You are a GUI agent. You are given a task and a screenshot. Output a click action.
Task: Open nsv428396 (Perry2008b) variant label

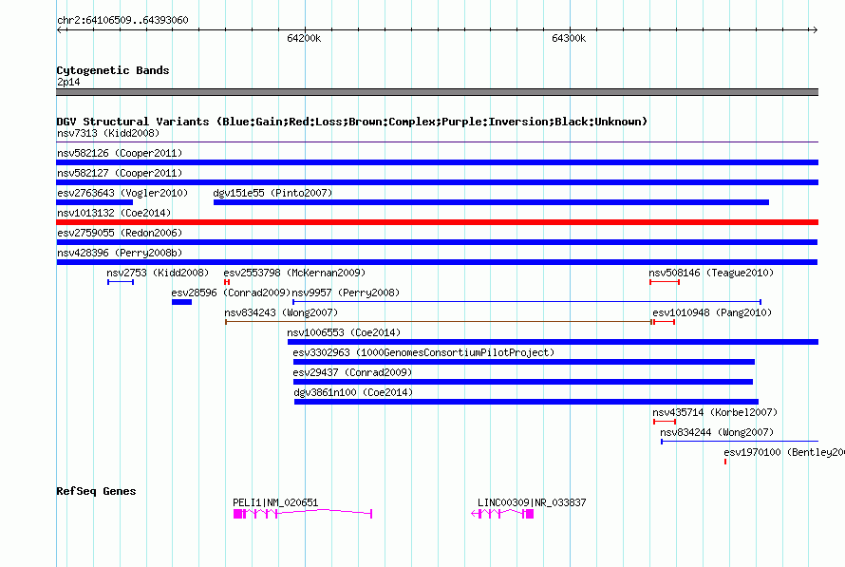(120, 253)
